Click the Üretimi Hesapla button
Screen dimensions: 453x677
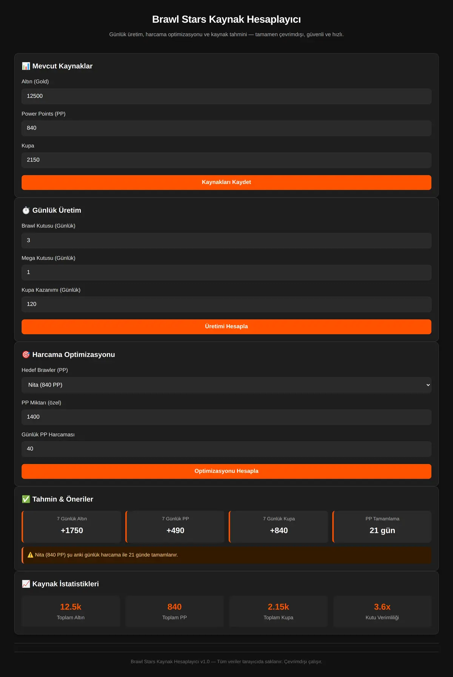226,327
